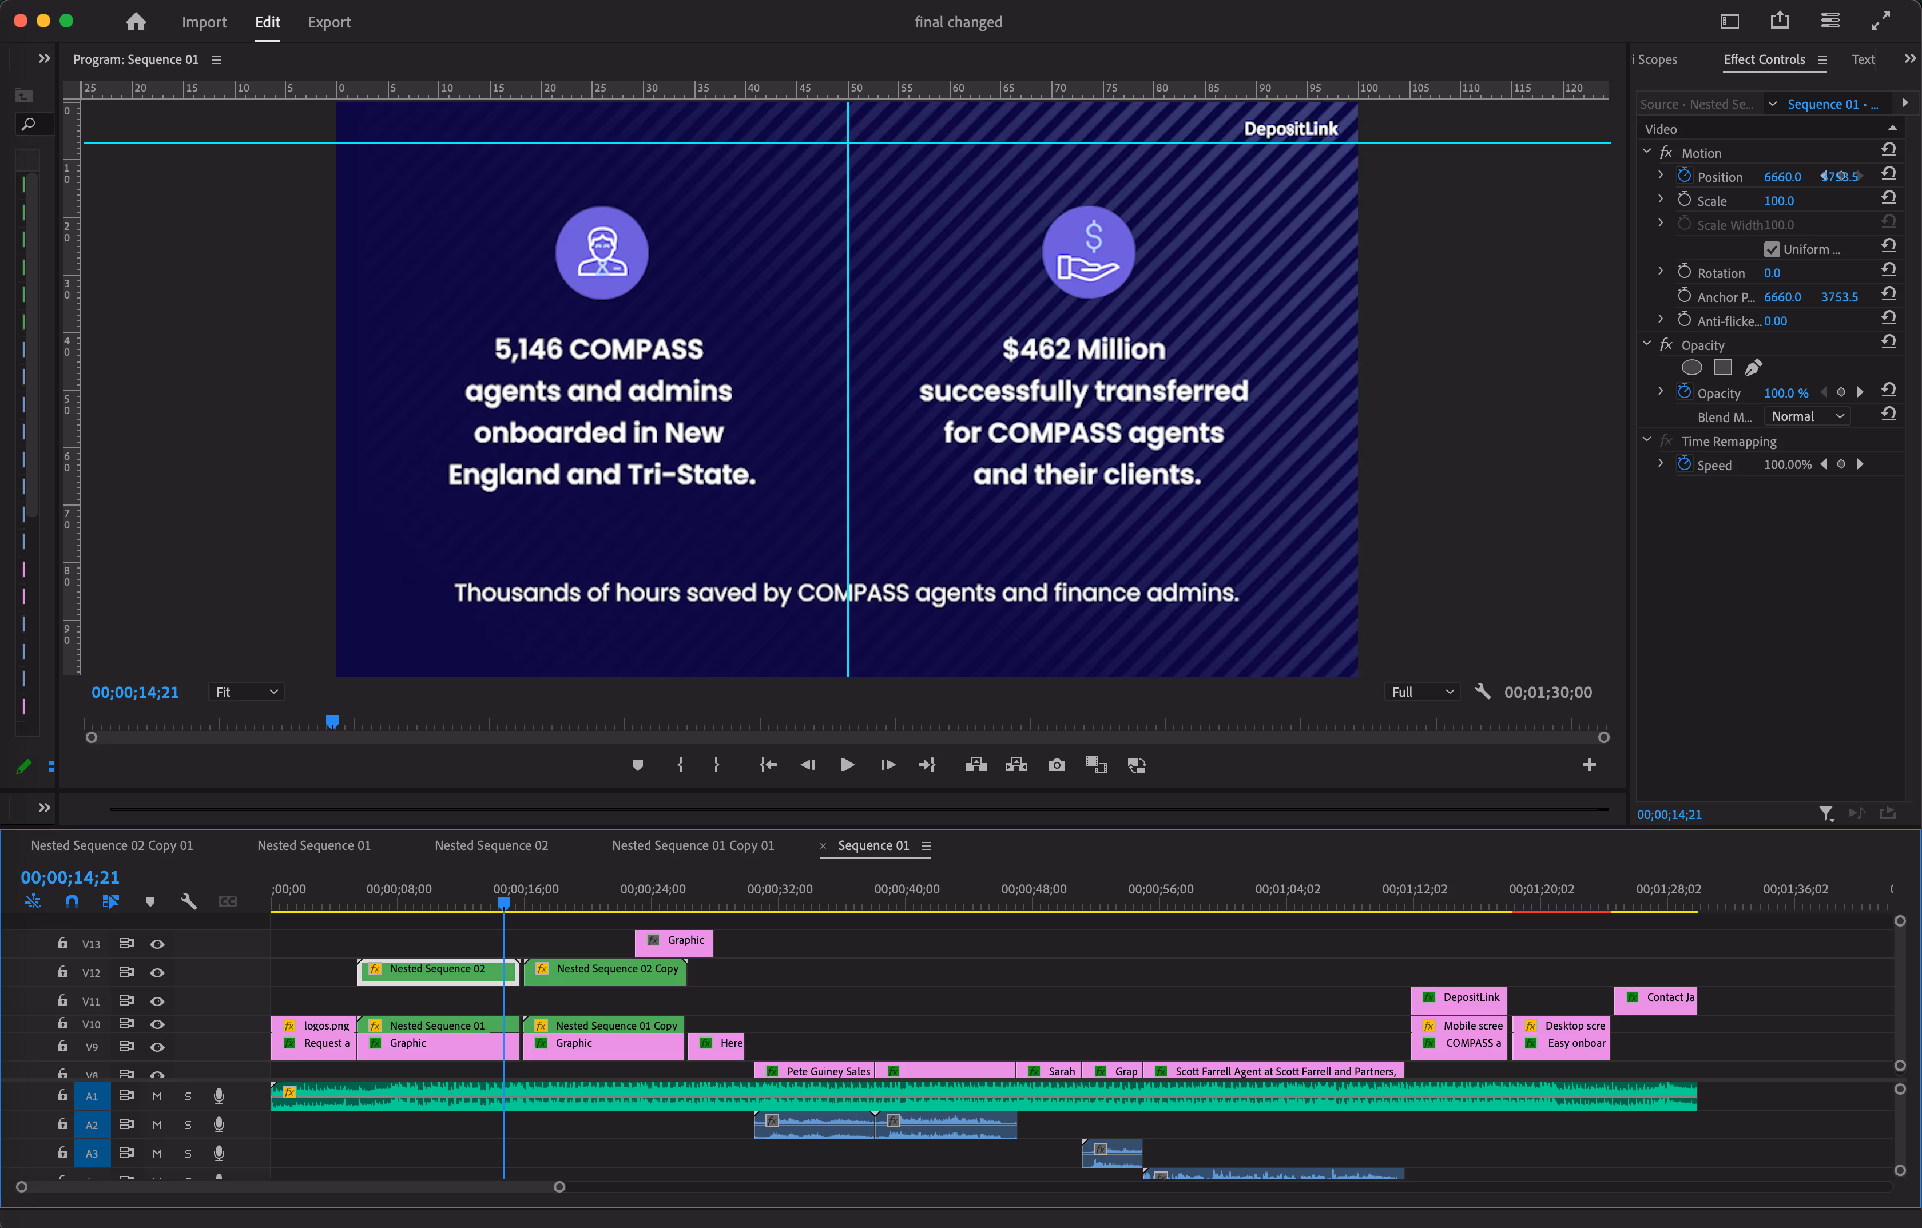1922x1228 pixels.
Task: Open the Text panel tab
Action: pyautogui.click(x=1863, y=60)
